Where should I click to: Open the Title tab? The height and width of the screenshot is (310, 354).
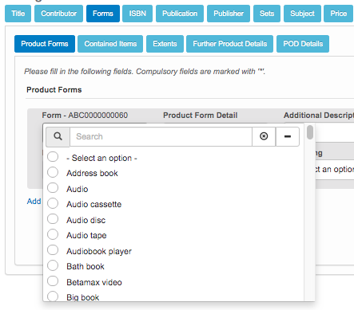tap(18, 14)
